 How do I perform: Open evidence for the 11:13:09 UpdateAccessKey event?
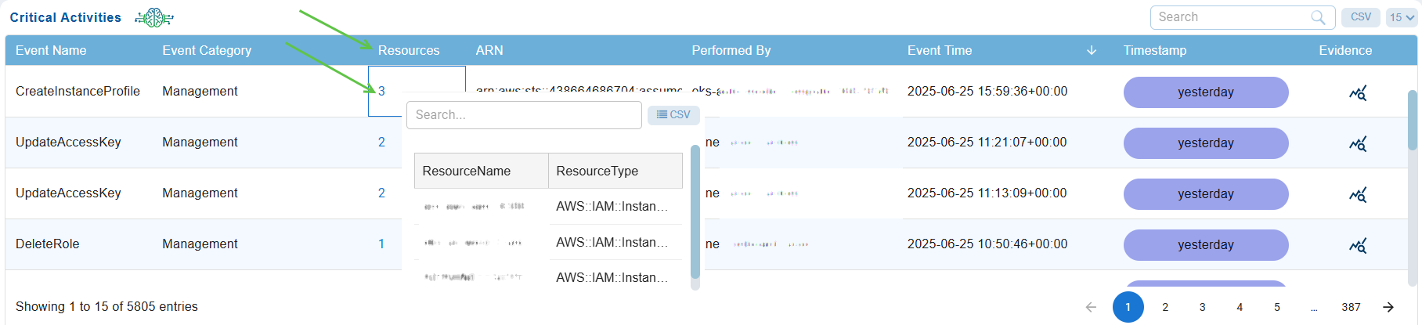[x=1357, y=195]
